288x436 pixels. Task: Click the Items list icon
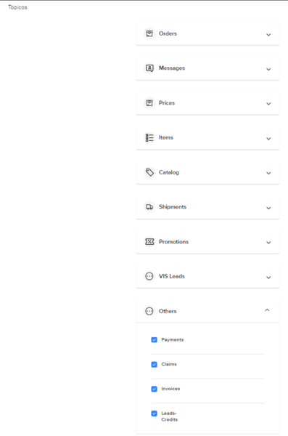(149, 137)
